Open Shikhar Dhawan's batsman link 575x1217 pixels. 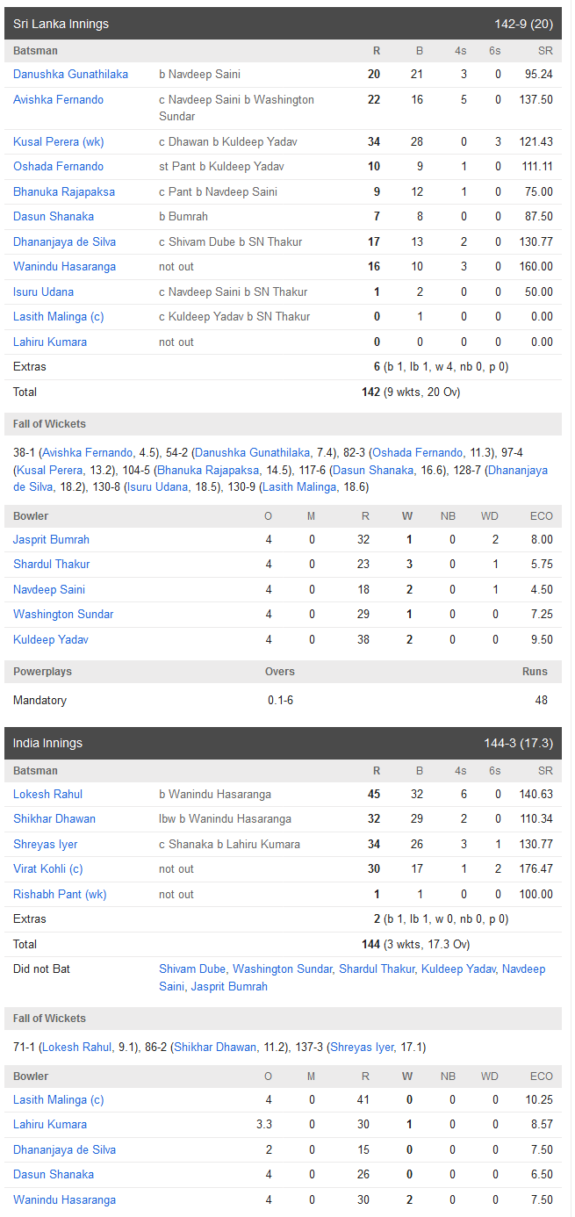[54, 819]
